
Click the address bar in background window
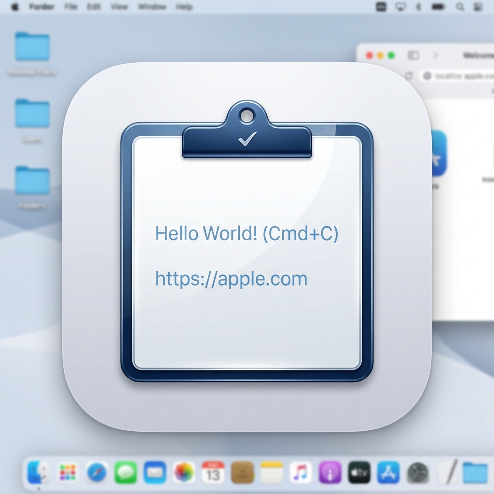pos(457,76)
